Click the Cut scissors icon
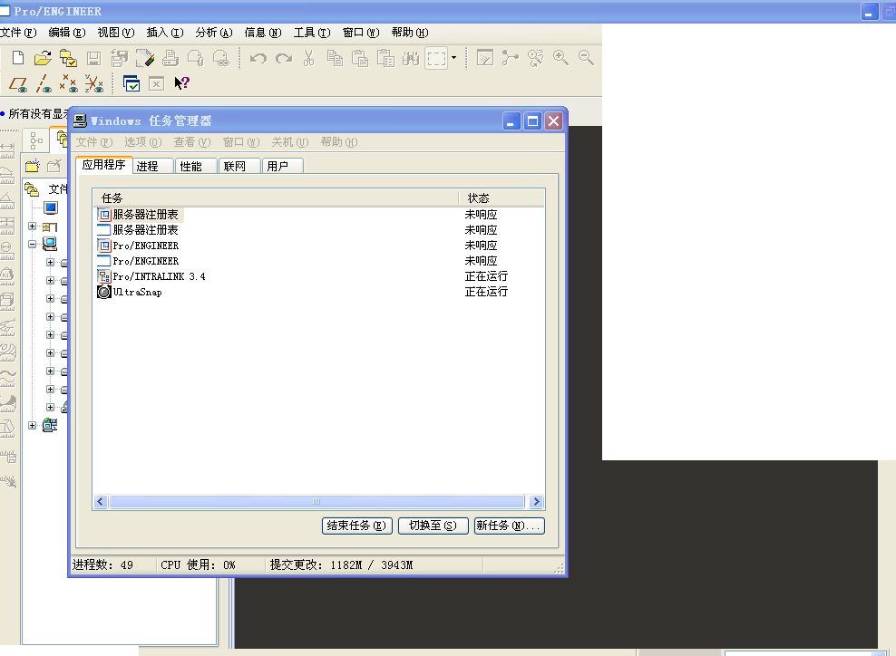This screenshot has width=896, height=656. (308, 58)
